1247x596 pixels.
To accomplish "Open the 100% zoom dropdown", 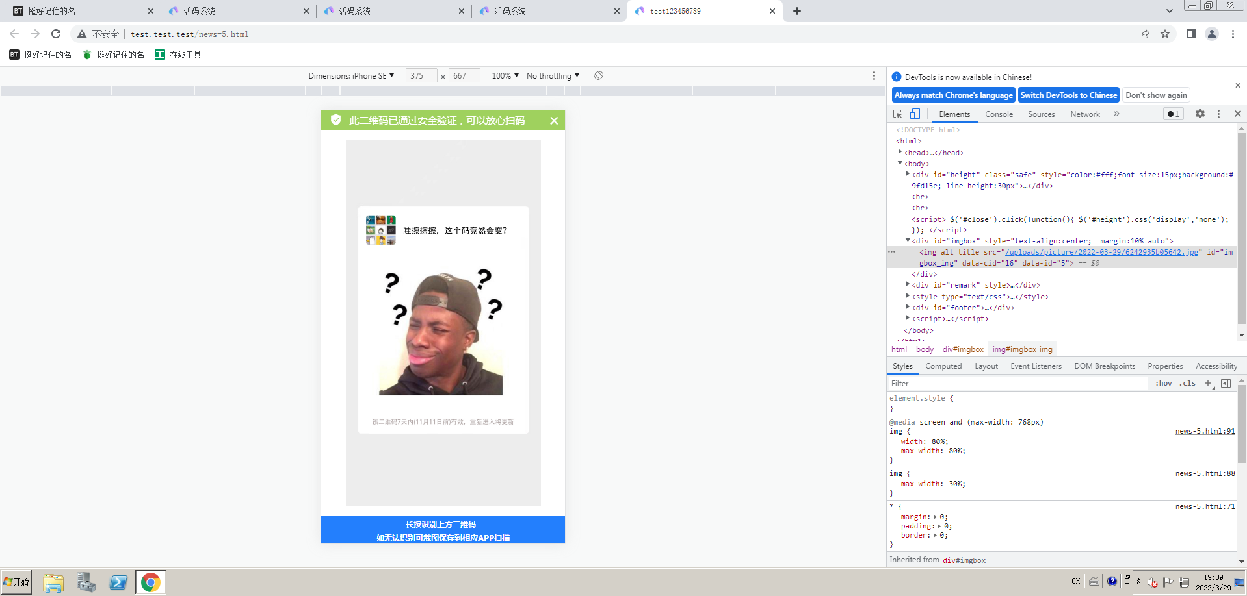I will [x=505, y=75].
